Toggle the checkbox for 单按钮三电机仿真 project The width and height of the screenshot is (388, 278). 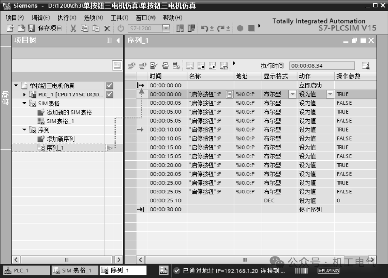109,86
